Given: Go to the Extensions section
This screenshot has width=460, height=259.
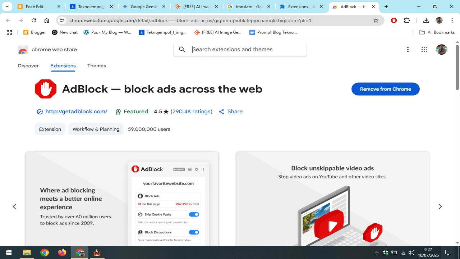Looking at the screenshot, I should [x=63, y=66].
